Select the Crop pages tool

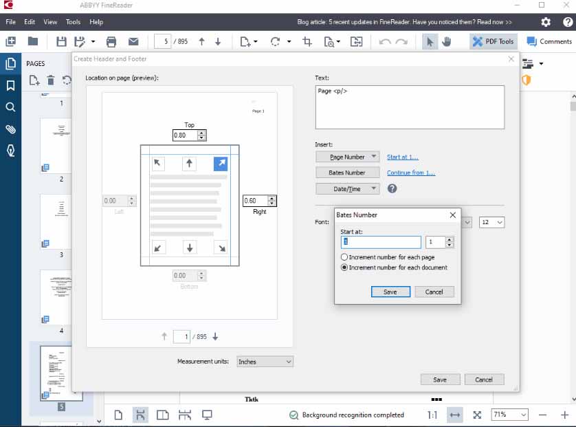point(307,41)
